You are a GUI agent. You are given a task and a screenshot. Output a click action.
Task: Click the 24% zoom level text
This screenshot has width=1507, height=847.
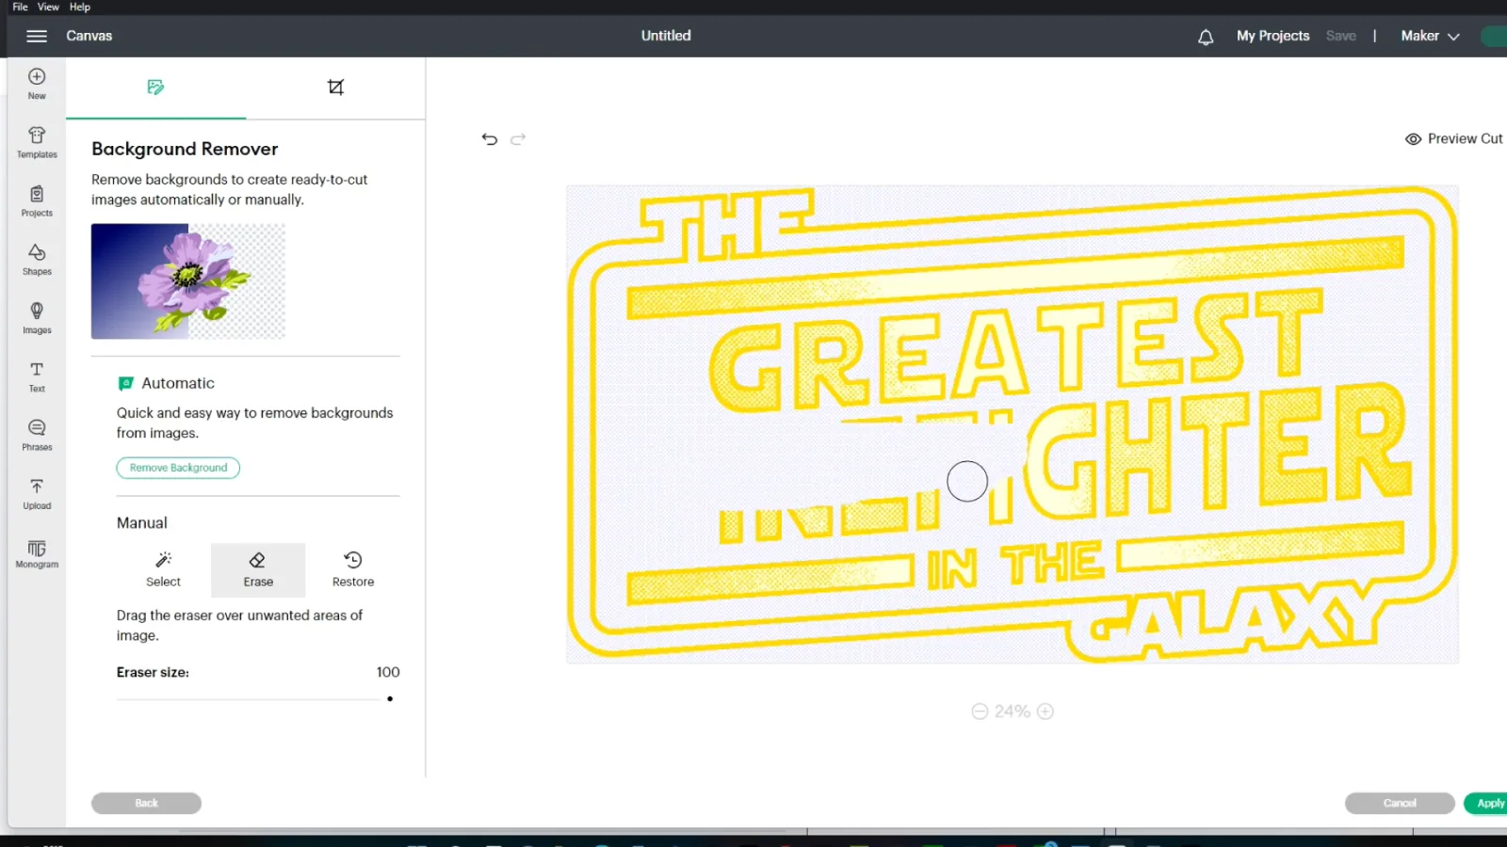click(x=1013, y=711)
